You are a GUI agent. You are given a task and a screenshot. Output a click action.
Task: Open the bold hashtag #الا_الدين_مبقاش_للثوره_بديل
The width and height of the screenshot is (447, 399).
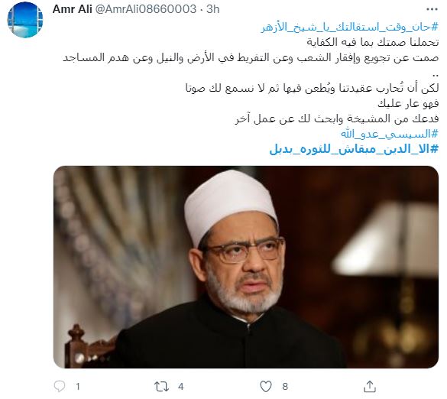[354, 149]
